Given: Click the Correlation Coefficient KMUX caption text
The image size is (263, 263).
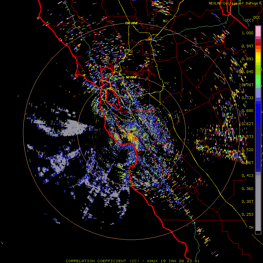Looking at the screenshot, I should tap(133, 261).
